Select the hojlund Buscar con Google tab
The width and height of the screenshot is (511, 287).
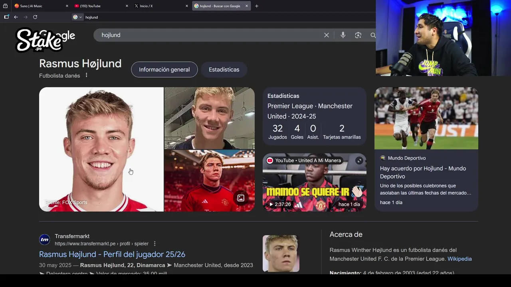(221, 6)
